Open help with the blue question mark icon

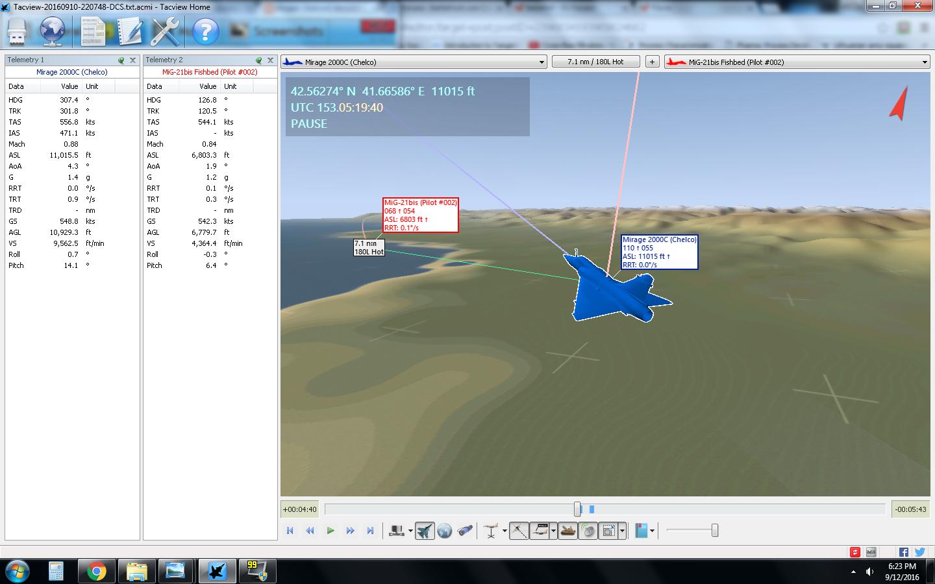(x=205, y=31)
